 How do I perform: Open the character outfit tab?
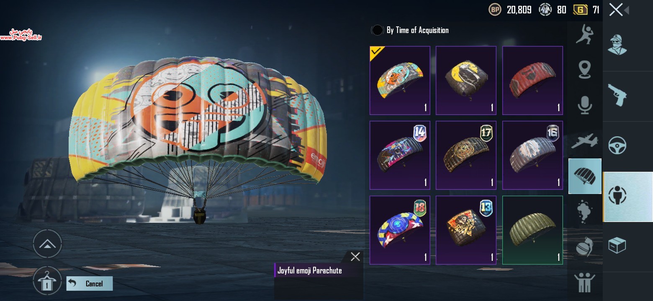pos(617,45)
